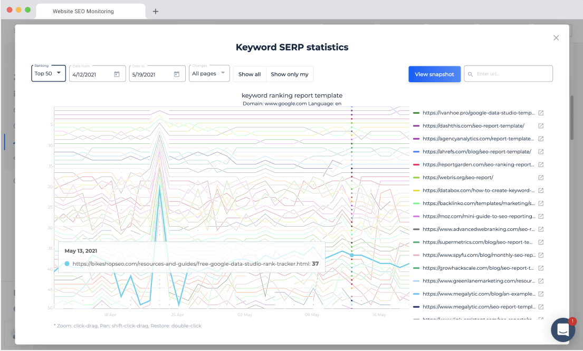Toggle the Show only my option

(290, 74)
